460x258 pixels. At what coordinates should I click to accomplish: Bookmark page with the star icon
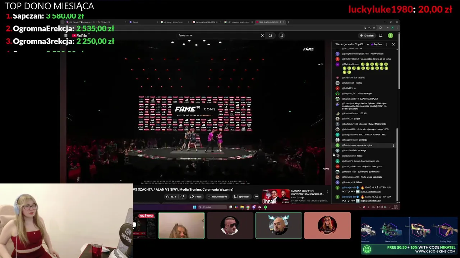tap(374, 28)
